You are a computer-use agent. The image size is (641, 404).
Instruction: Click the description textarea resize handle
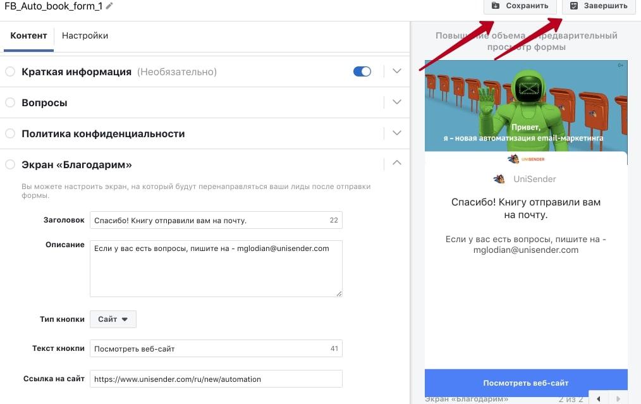point(339,293)
